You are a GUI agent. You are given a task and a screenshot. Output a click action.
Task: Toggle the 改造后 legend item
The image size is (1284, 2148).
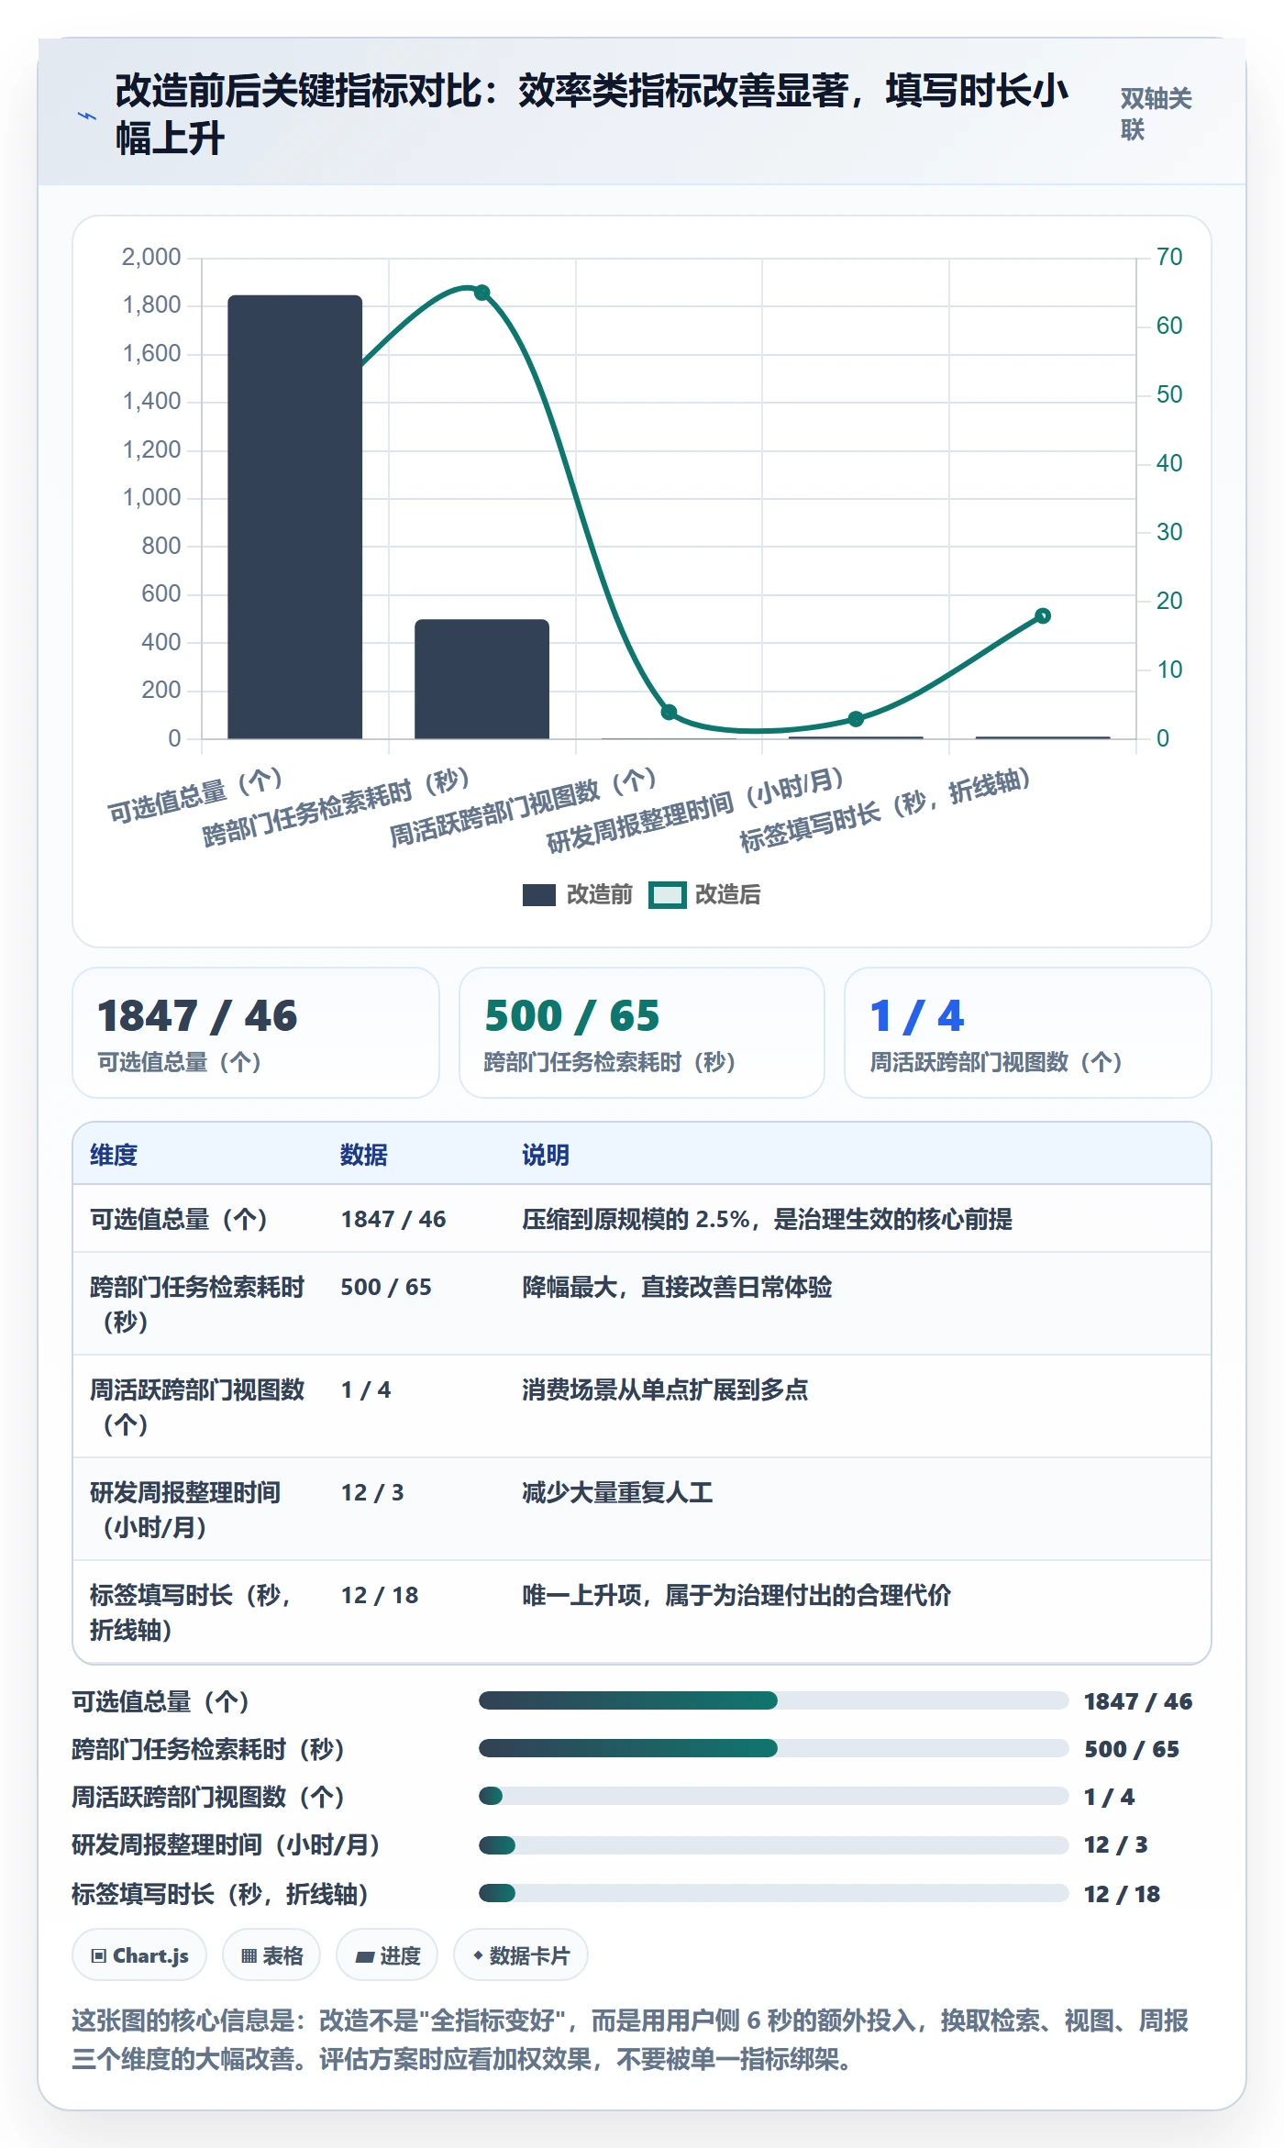click(704, 894)
